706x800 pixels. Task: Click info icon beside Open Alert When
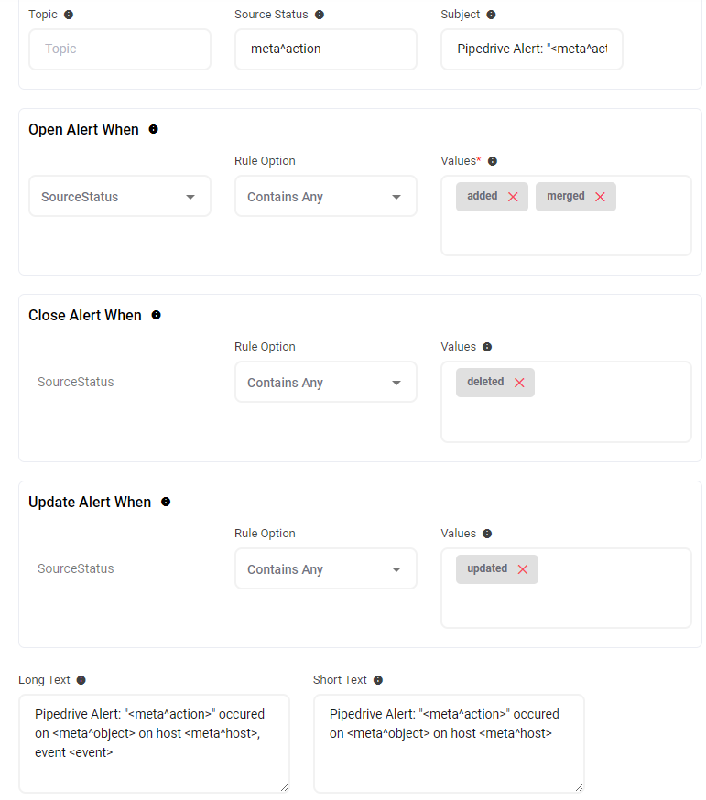coord(153,129)
